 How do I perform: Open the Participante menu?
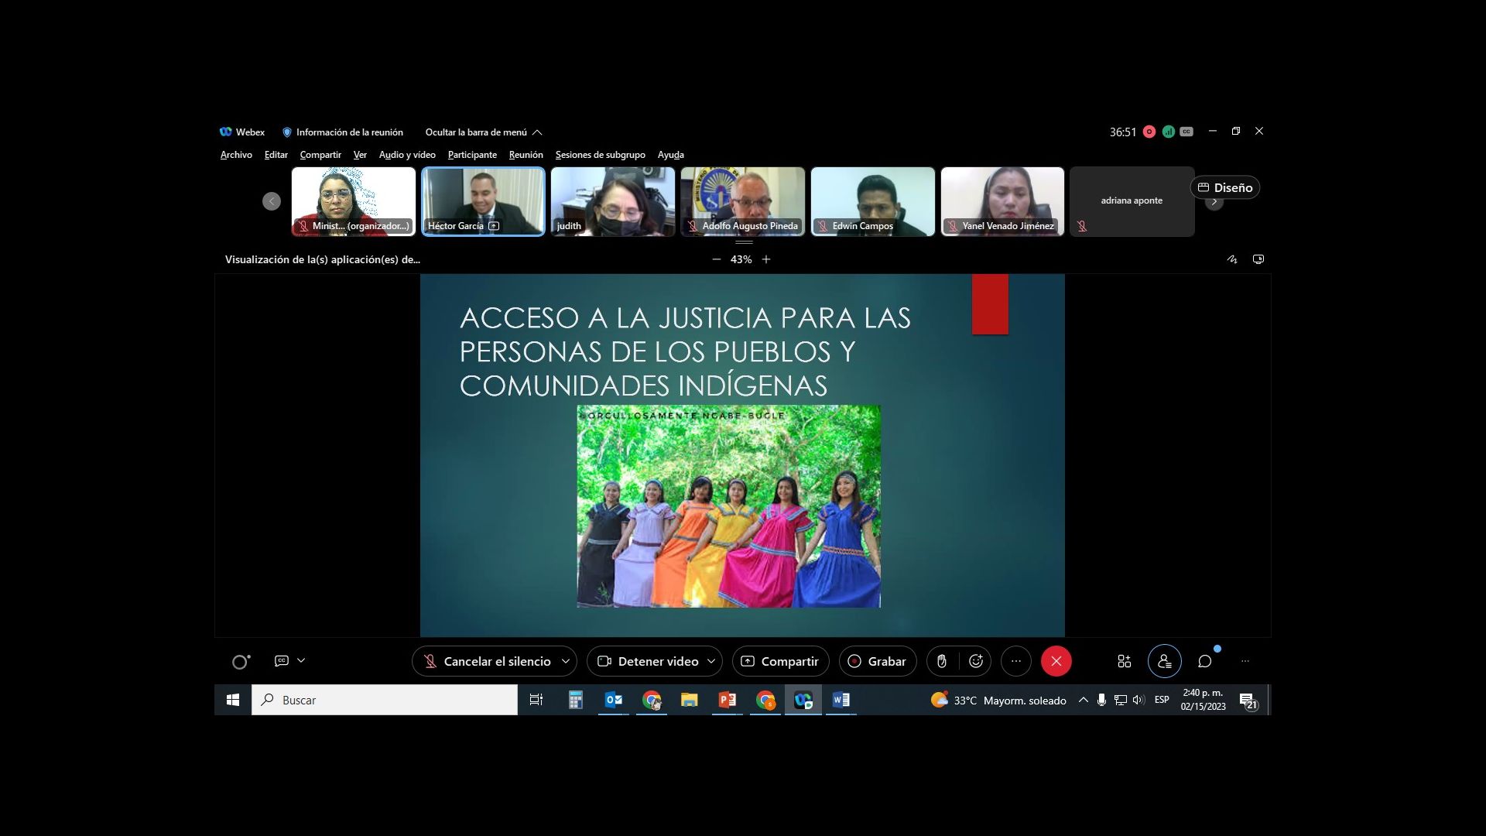tap(472, 155)
